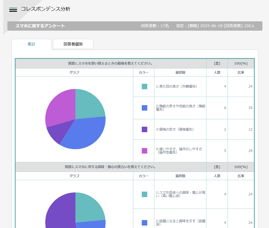The image size is (269, 228).
Task: Click the 質問1 header row
Action: click(110, 64)
